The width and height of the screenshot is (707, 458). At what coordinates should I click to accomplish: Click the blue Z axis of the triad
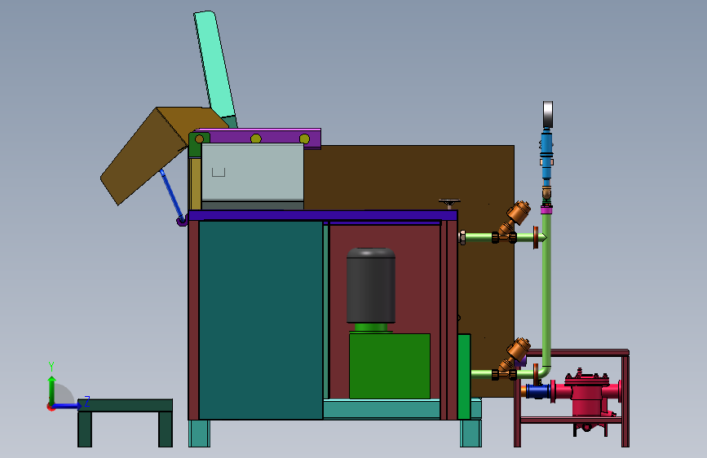(68, 406)
